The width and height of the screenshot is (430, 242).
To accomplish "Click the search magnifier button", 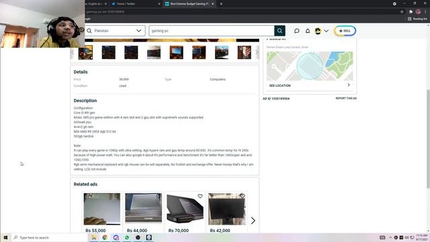I will point(279,31).
